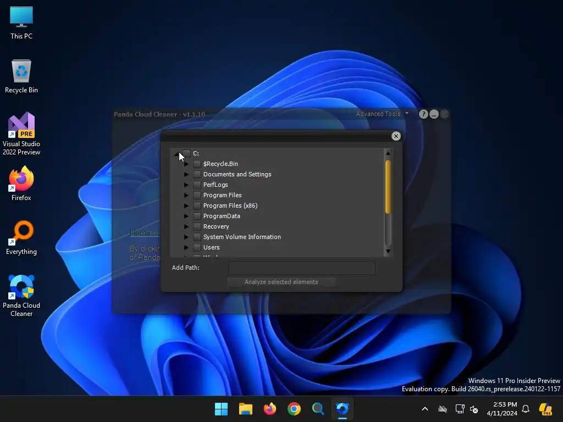The image size is (563, 422).
Task: Select the "Program Files (x86)" folder name
Action: point(230,206)
